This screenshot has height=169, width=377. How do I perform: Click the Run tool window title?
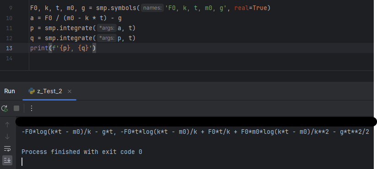tap(10, 91)
